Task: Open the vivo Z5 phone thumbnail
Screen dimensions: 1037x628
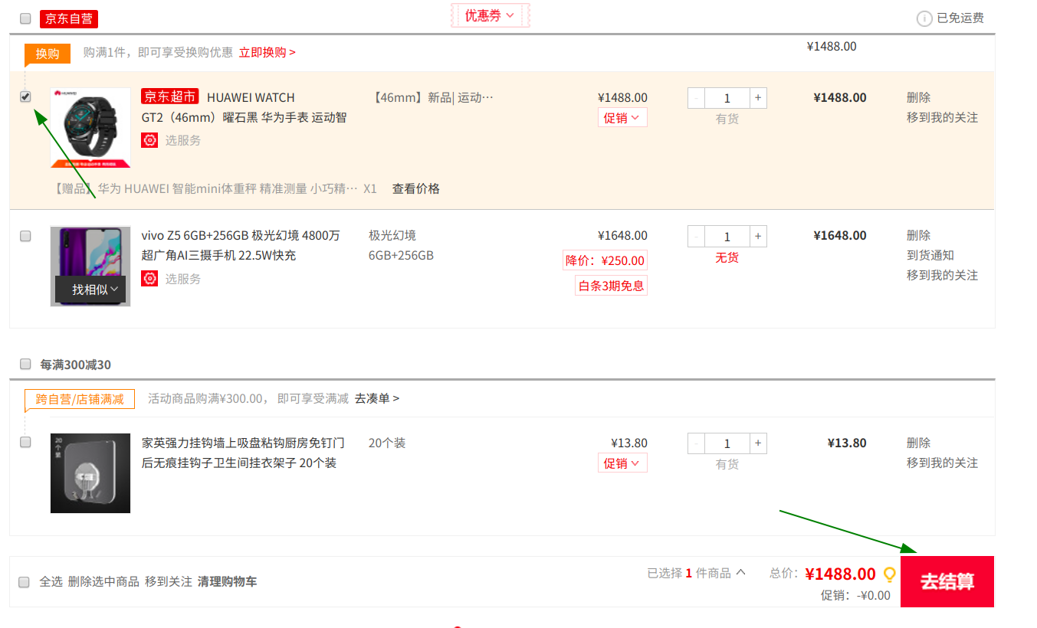Action: point(90,267)
